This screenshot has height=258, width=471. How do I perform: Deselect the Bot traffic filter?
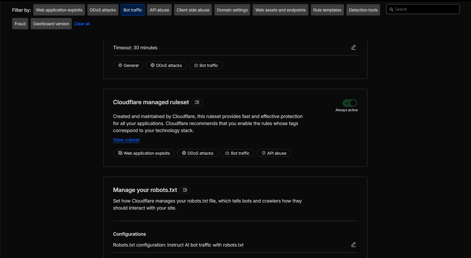(x=133, y=10)
